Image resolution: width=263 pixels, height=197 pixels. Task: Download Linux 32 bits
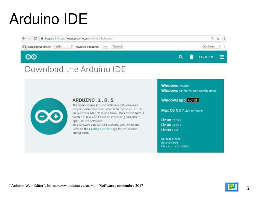[x=171, y=120]
